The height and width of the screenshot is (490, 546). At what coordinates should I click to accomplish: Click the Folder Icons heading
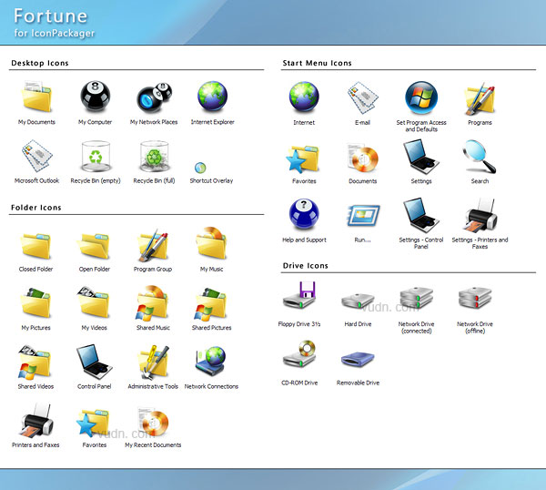(x=35, y=208)
